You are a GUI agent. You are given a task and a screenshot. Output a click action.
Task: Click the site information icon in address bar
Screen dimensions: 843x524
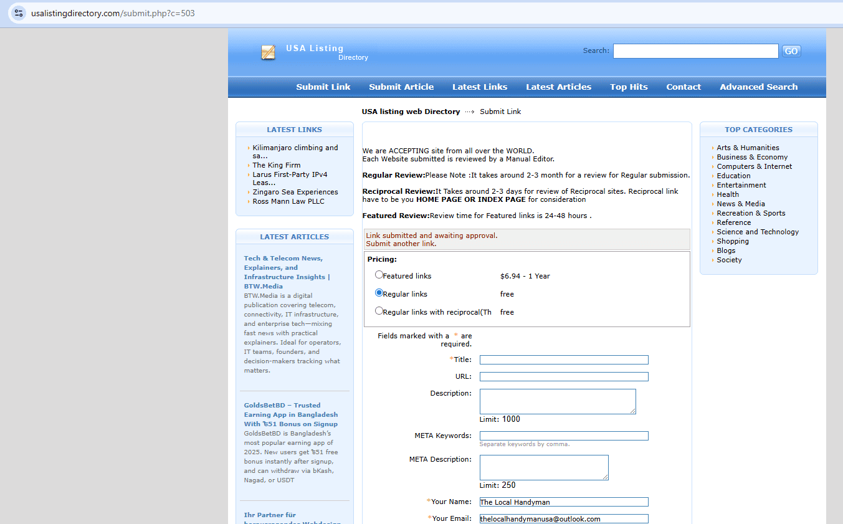click(x=19, y=13)
